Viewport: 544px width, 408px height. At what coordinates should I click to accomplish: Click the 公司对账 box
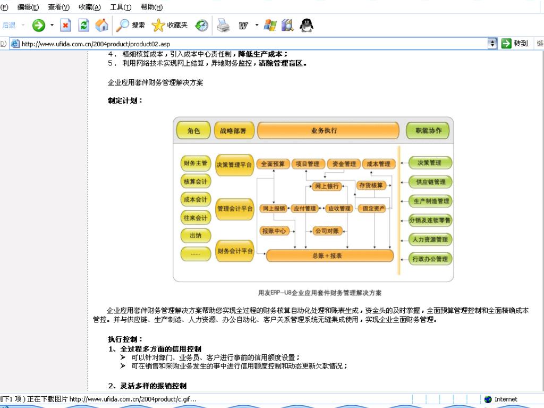pos(327,231)
